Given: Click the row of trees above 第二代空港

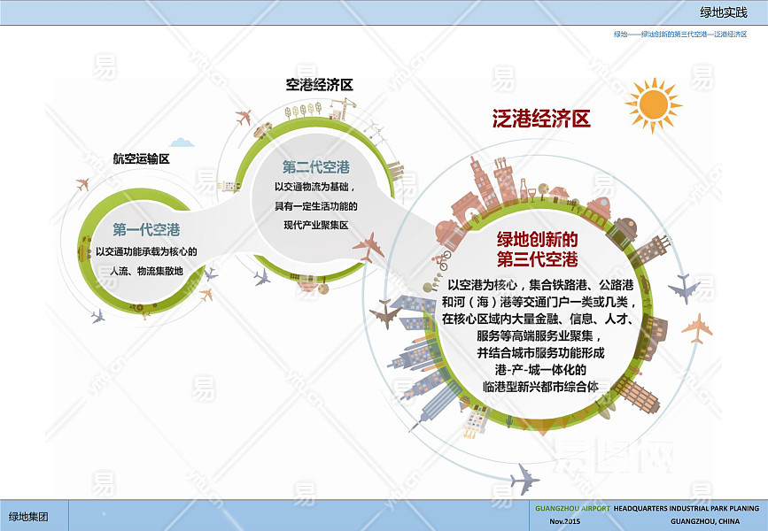Looking at the screenshot, I should 304,110.
